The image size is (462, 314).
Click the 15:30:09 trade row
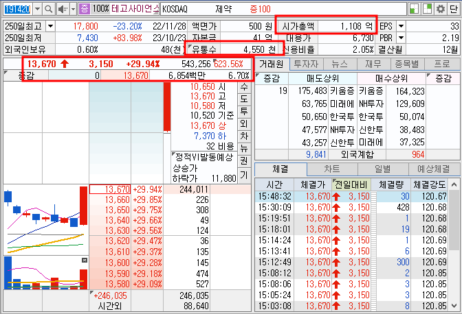coord(351,207)
